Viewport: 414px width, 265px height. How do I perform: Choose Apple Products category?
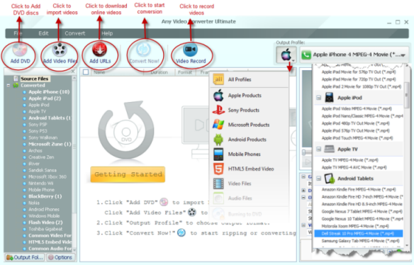point(250,96)
